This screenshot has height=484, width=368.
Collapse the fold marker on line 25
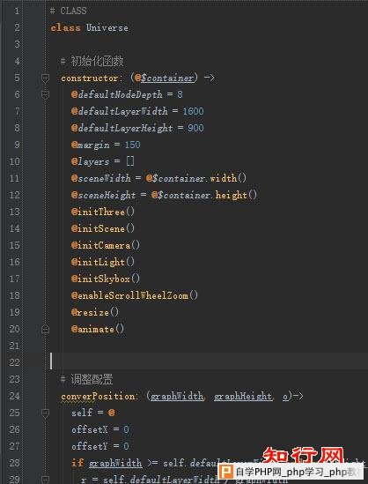point(45,413)
